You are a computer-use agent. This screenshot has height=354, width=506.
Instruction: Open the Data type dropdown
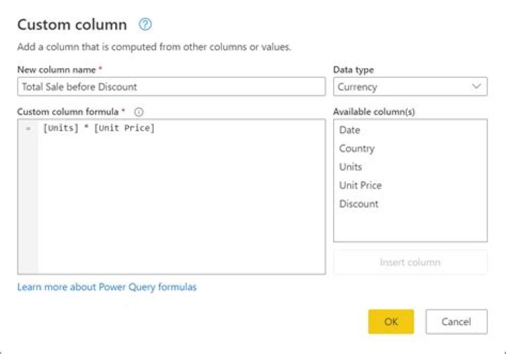(410, 86)
